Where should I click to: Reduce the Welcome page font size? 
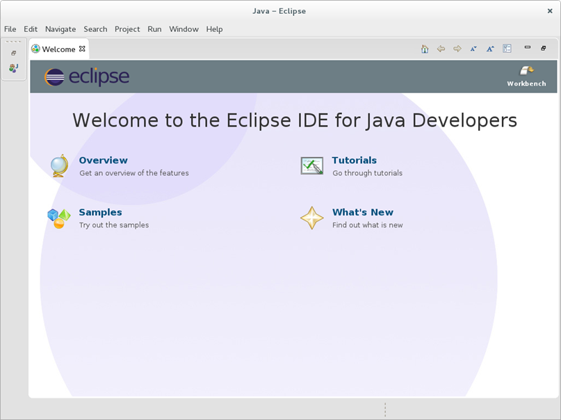pos(473,49)
